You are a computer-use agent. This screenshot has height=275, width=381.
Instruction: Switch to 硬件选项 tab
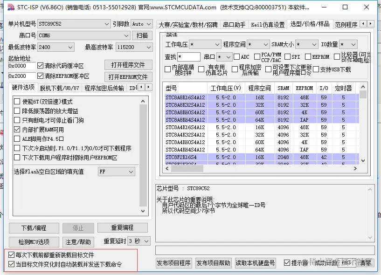point(23,87)
